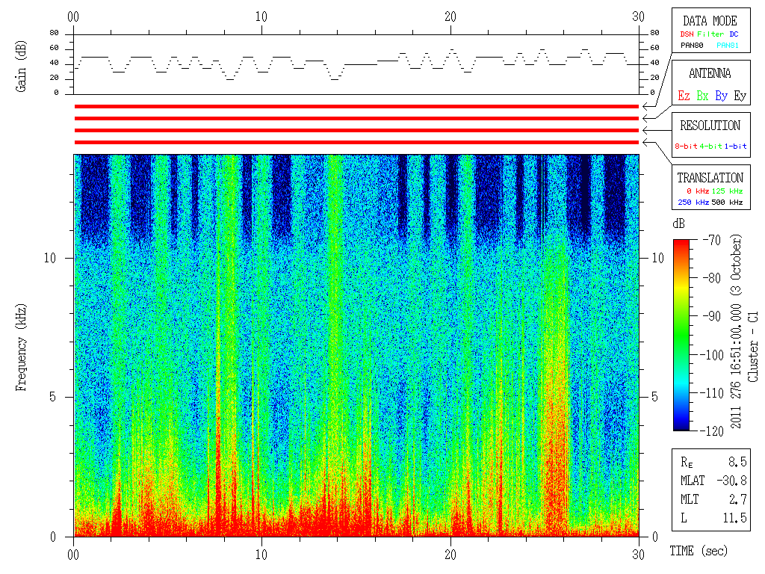Click the Cluster - C1 spacecraft label

(753, 347)
